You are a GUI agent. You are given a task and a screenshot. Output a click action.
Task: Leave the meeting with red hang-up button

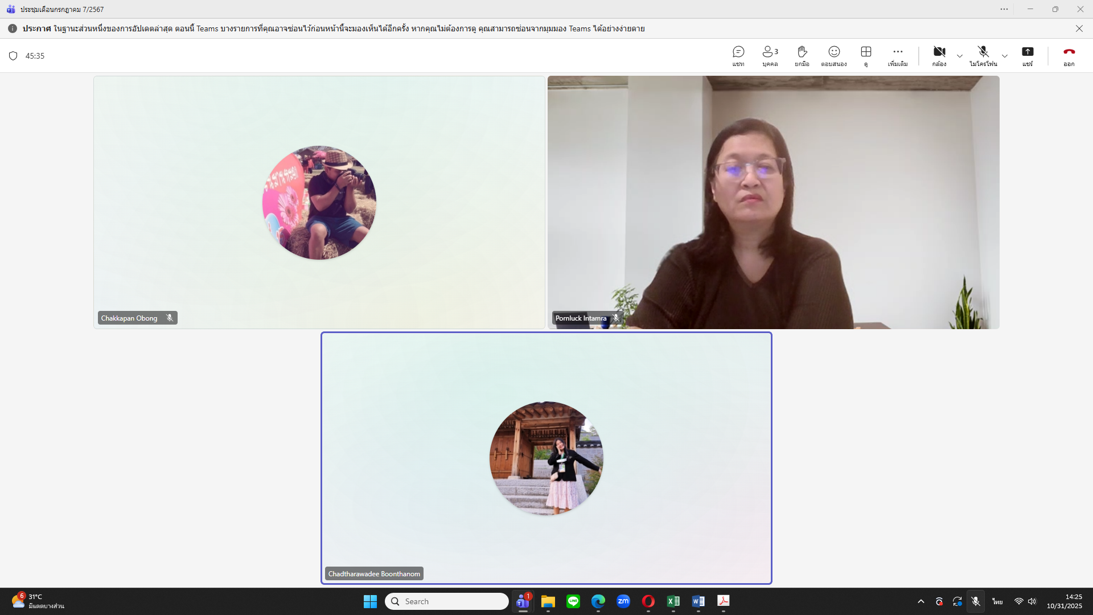point(1069,55)
